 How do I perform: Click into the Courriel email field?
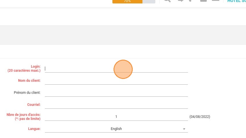click(116, 105)
